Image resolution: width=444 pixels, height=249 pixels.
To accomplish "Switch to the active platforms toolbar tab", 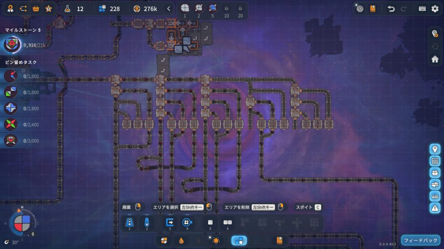I will [x=239, y=240].
